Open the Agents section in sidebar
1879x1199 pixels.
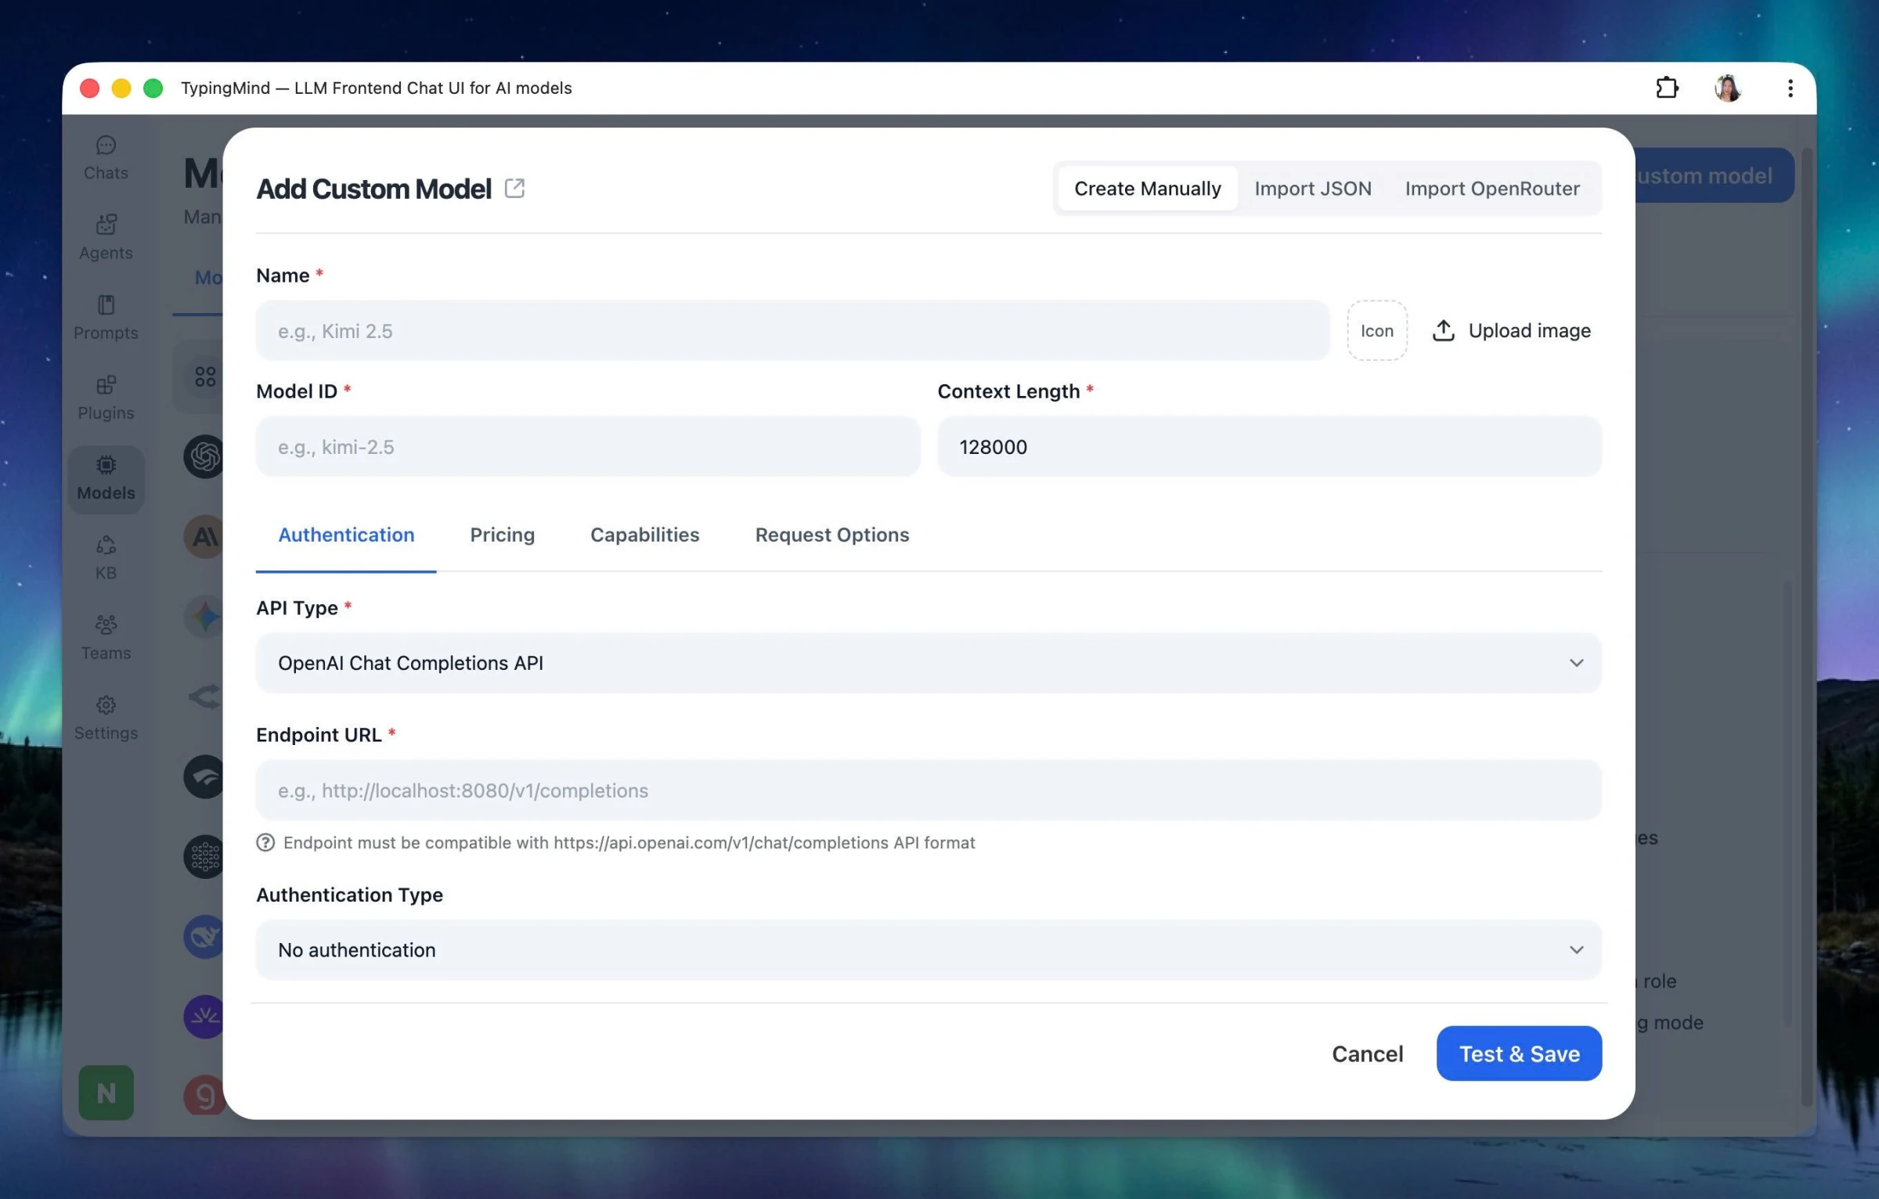tap(106, 238)
